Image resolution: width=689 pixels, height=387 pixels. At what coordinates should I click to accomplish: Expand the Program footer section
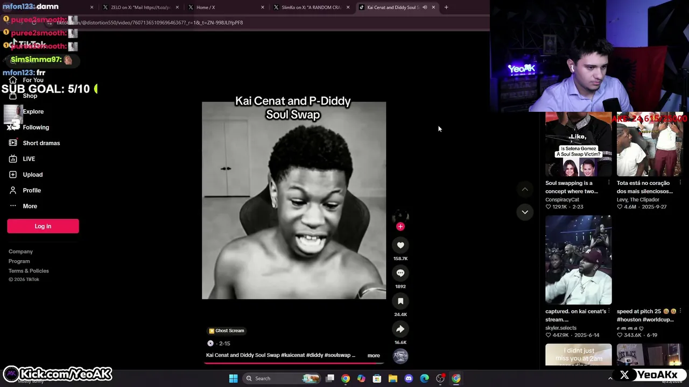(19, 261)
